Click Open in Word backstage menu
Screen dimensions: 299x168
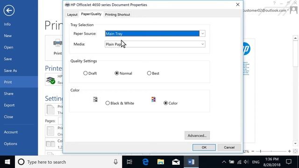[x=8, y=47]
